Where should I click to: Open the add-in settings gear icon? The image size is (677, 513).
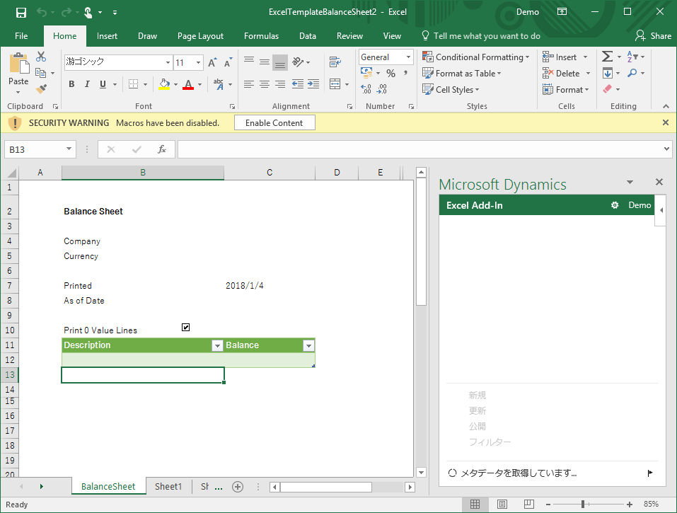coord(615,205)
